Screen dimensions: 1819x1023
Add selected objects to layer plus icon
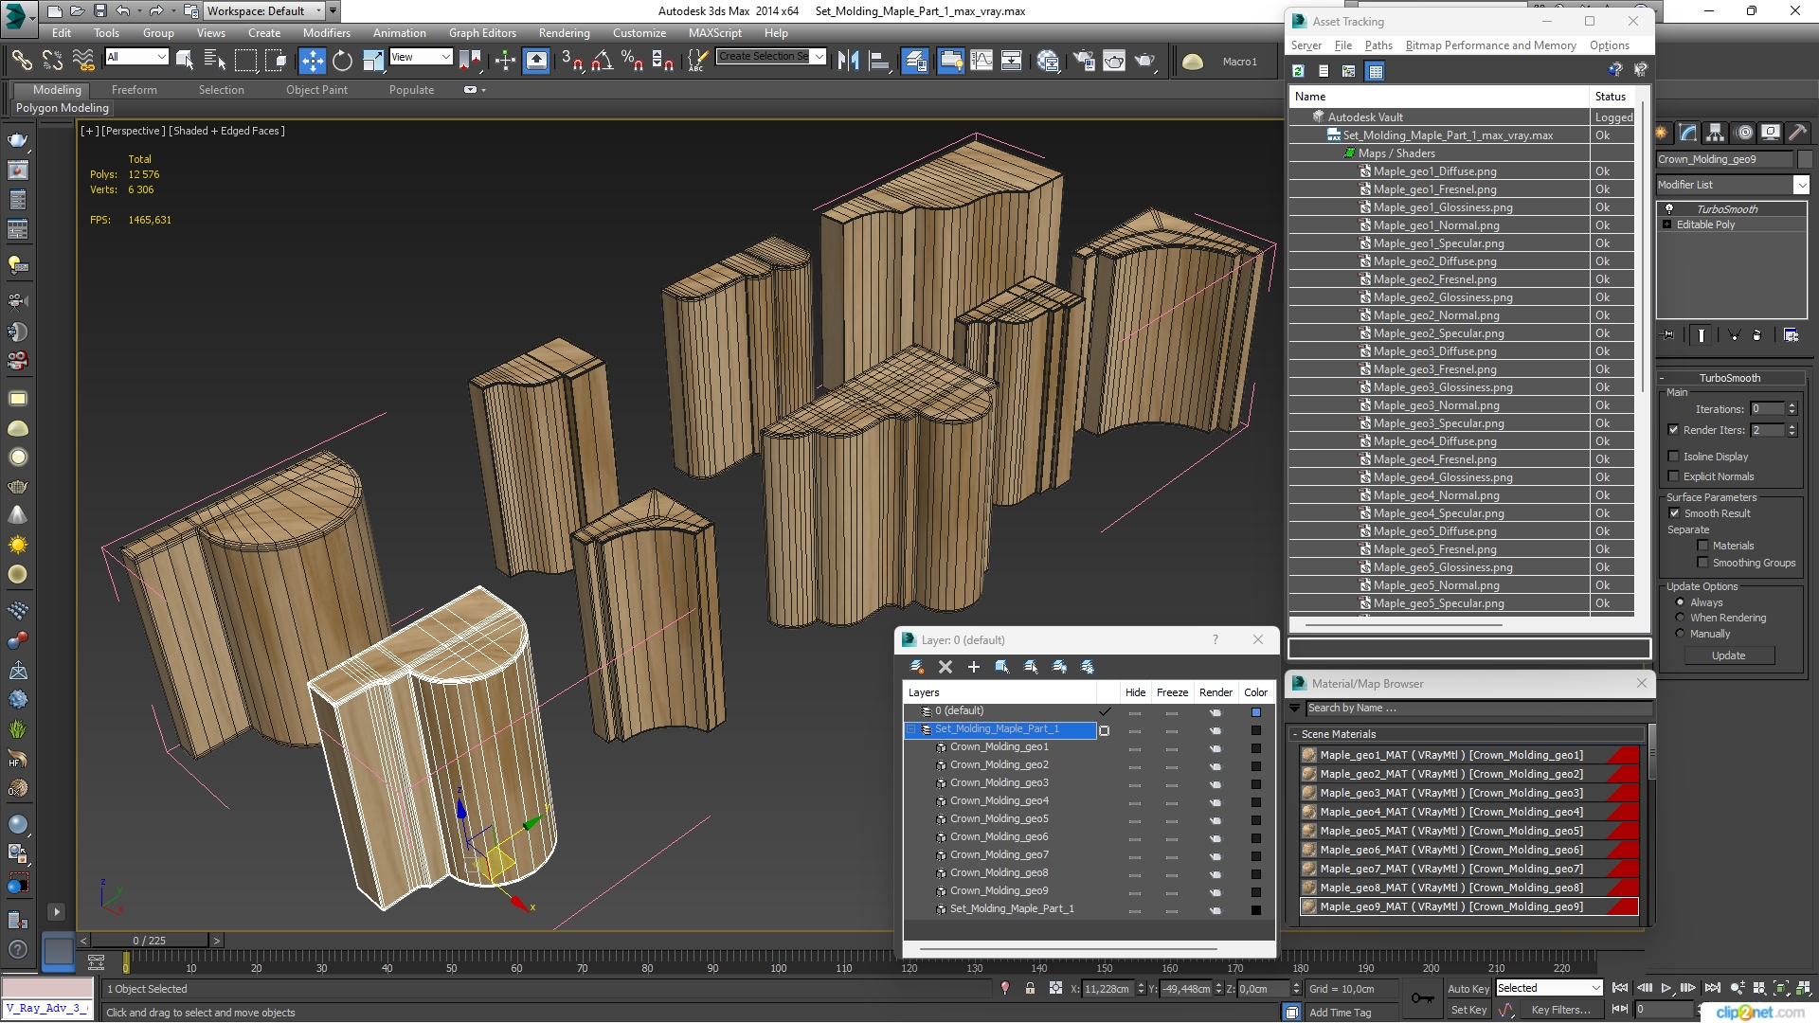[973, 667]
